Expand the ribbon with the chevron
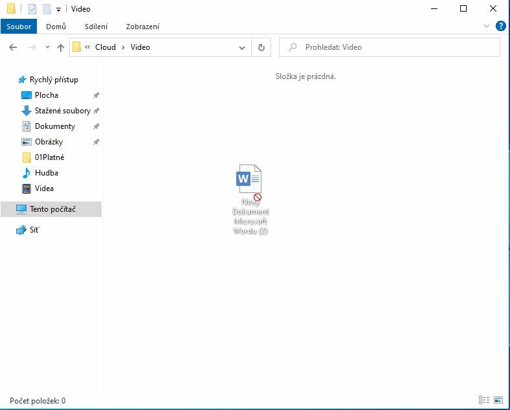 point(487,27)
